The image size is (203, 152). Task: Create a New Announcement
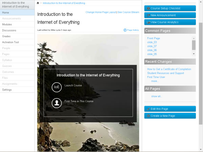(170, 15)
